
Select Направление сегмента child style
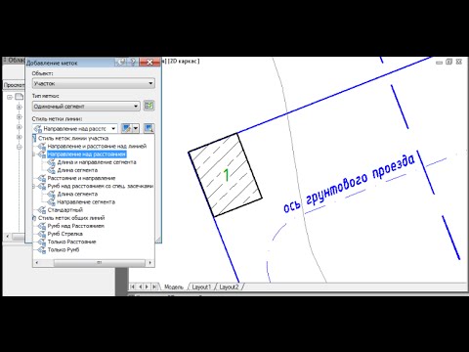pos(86,202)
